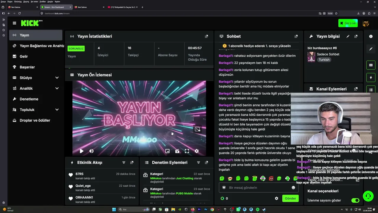This screenshot has width=378, height=213.
Task: Open follower ORHAANN1 in activity feed
Action: coord(84,197)
